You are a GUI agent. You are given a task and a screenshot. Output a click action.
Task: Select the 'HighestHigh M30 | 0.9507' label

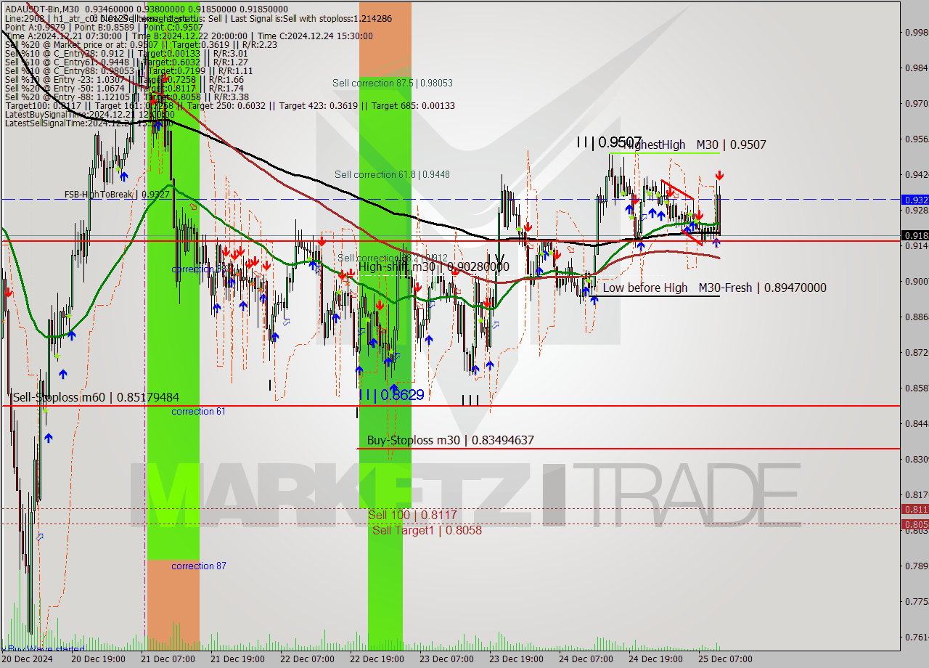[x=695, y=145]
